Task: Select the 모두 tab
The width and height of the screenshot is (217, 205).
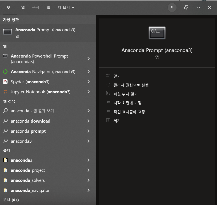Action: 10,8
